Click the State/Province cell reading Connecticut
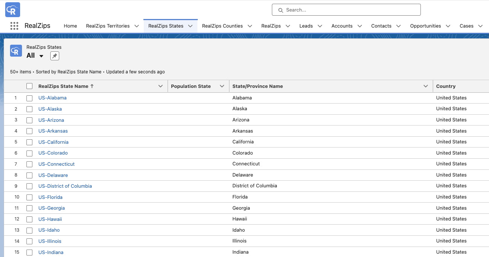Screen dimensions: 489x257 pyautogui.click(x=246, y=164)
